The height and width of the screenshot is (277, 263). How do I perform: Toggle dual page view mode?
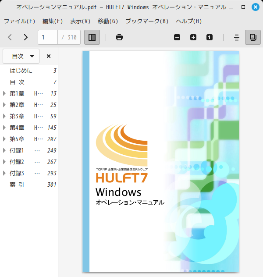point(253,37)
